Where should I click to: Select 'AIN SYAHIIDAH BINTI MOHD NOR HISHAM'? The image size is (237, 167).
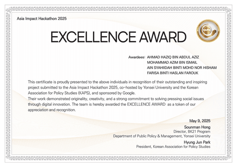click(x=182, y=68)
